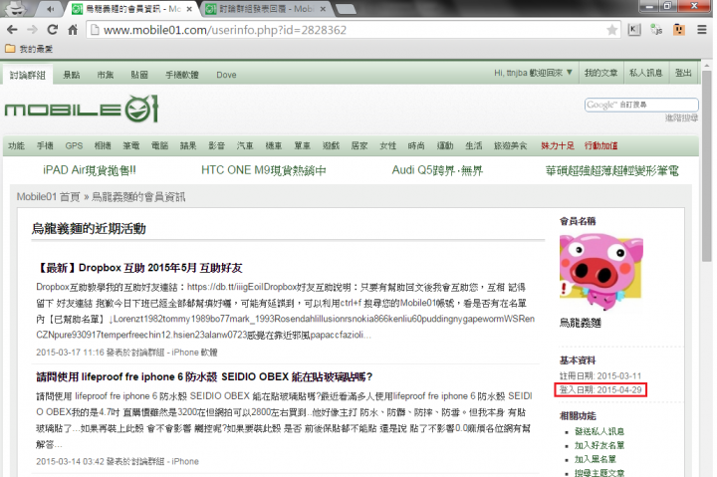Open the 居家 category menu

(358, 146)
